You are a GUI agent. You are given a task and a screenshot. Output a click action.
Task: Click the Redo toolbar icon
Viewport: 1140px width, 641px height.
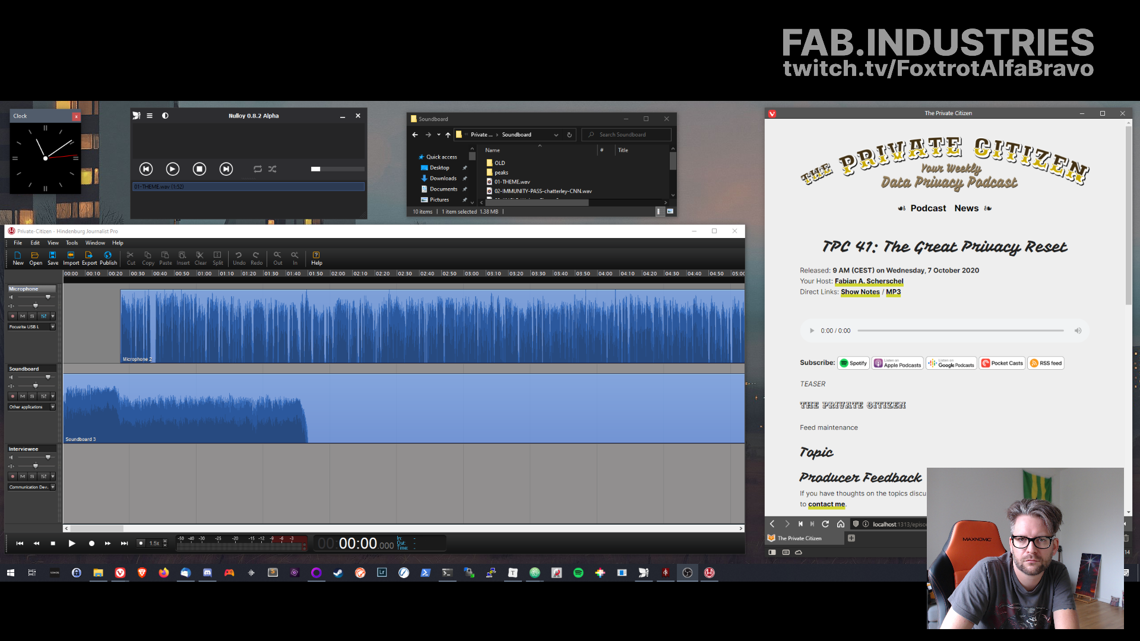pos(256,258)
